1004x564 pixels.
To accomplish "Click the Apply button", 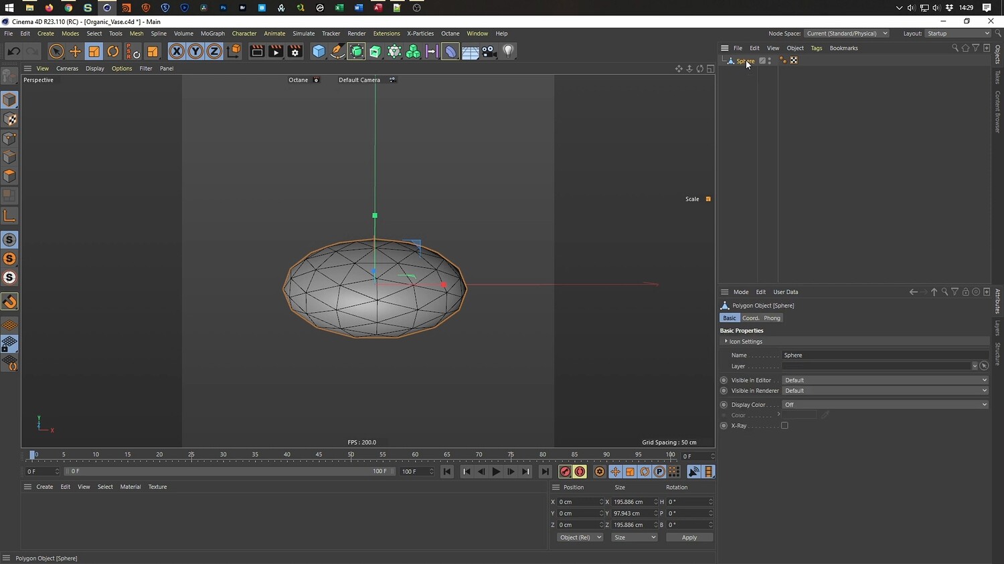I will tap(689, 537).
